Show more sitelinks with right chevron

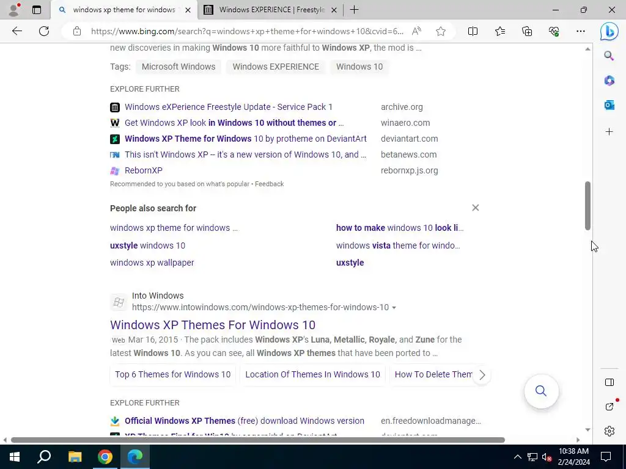(x=482, y=375)
